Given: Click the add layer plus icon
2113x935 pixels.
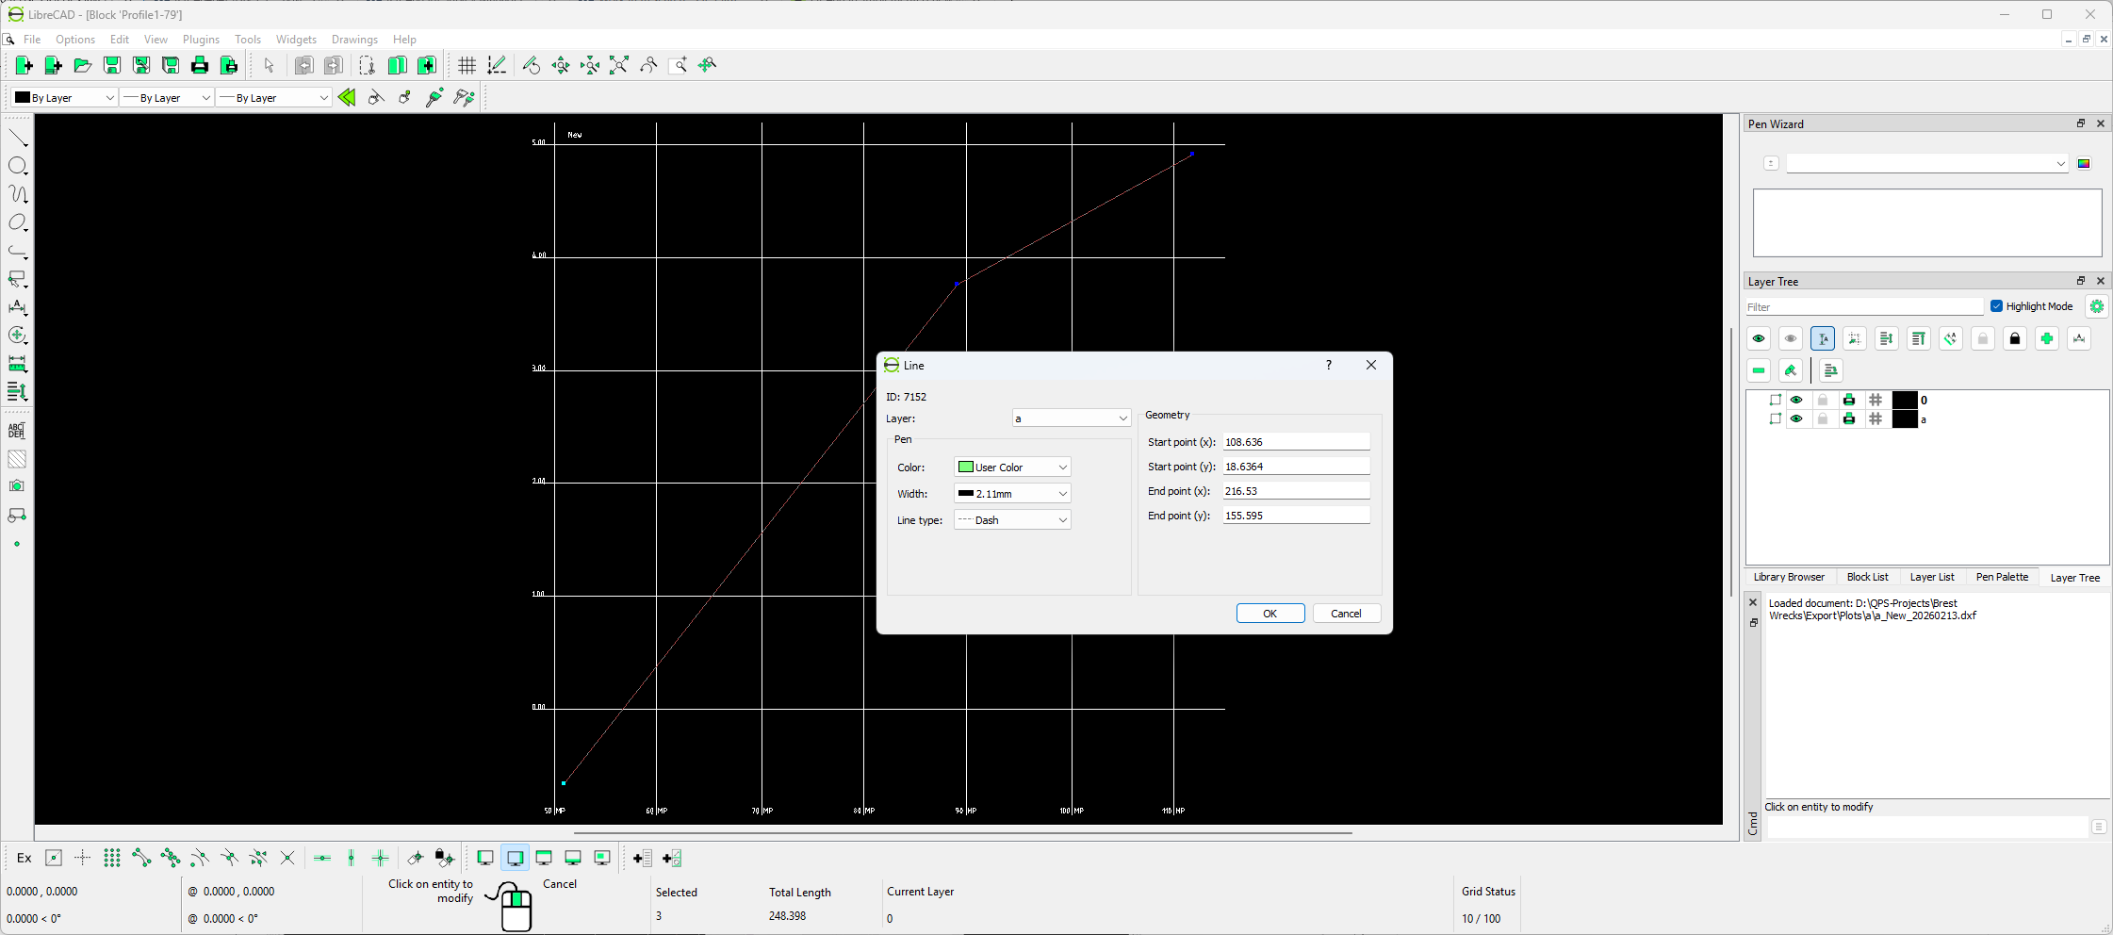Looking at the screenshot, I should click(2046, 338).
